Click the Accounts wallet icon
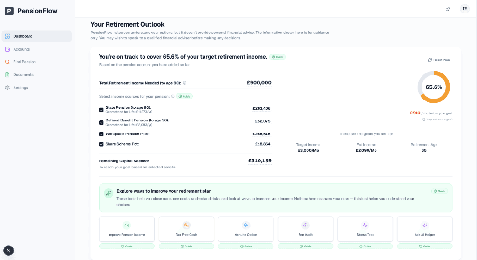 (x=7, y=49)
